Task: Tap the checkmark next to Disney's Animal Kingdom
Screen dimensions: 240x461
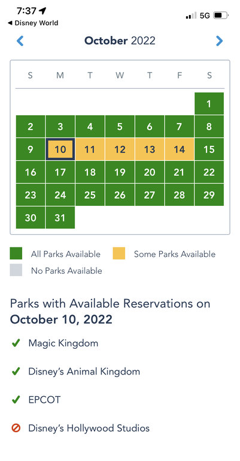Action: 16,372
